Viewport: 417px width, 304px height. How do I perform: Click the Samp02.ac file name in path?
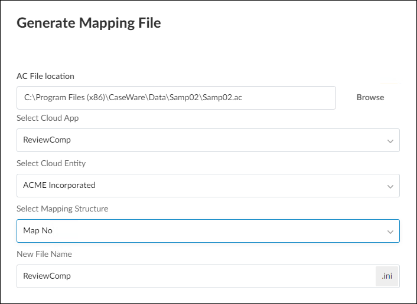[x=221, y=98]
